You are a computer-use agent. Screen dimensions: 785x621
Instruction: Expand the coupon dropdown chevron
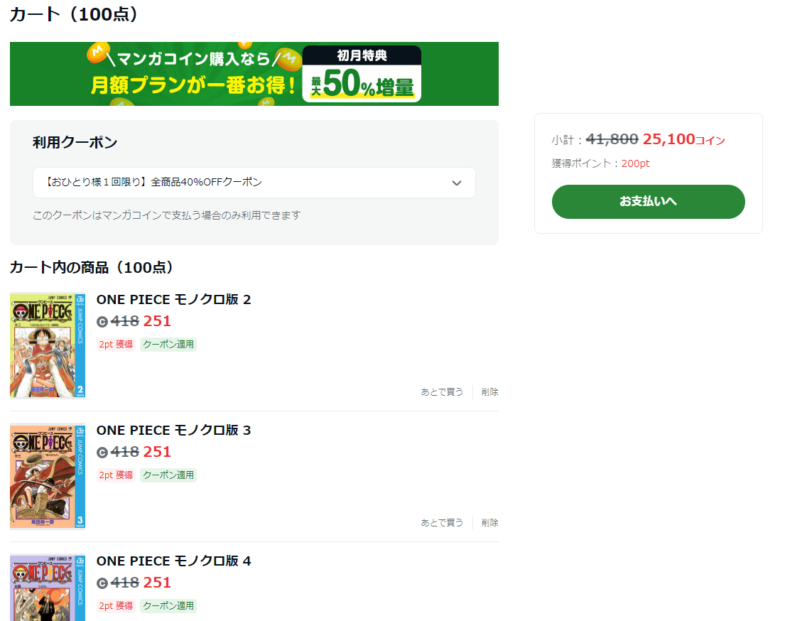pyautogui.click(x=457, y=183)
